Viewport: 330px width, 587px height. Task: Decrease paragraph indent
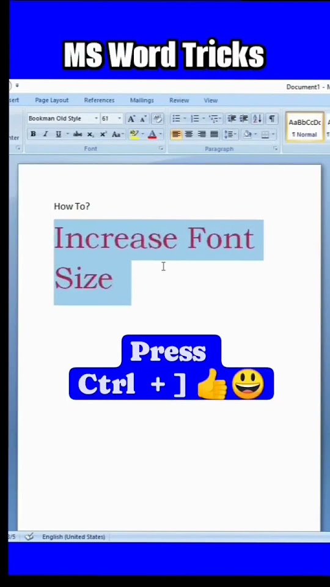232,119
